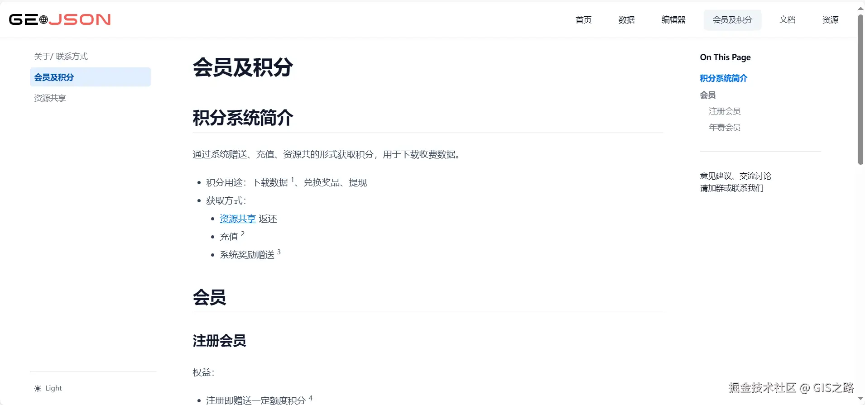Select the 会员及积分 nav tab
Image resolution: width=865 pixels, height=405 pixels.
[732, 20]
